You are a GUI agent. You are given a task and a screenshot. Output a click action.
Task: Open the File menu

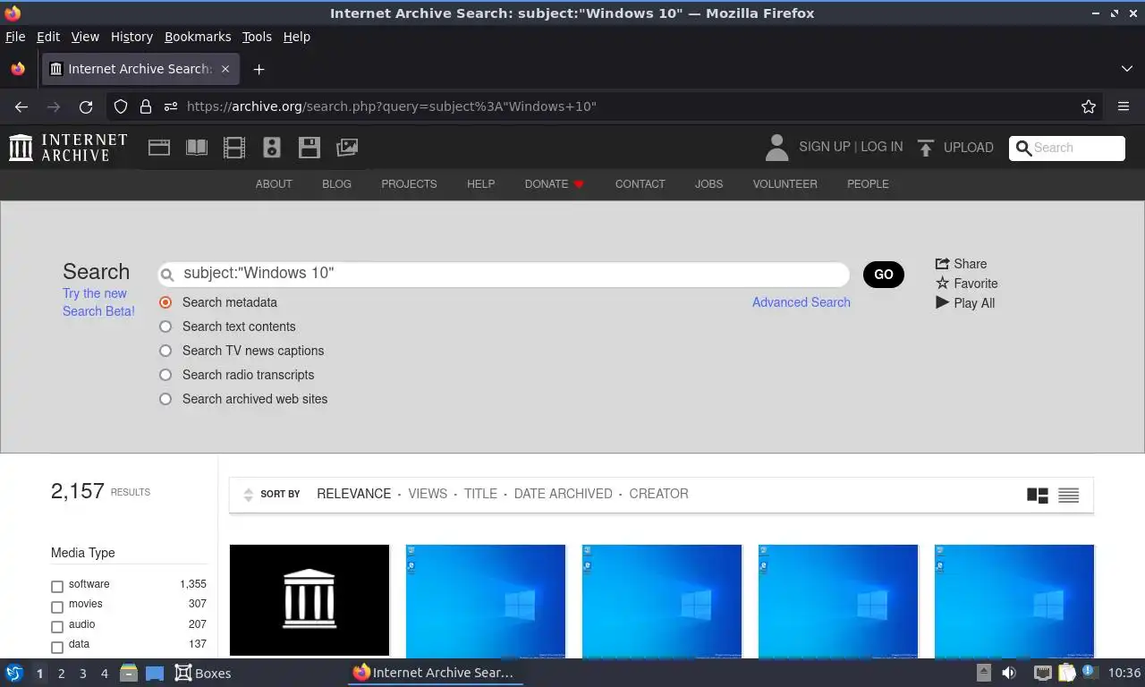(x=15, y=37)
